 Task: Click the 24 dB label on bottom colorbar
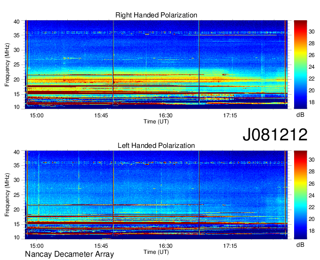pyautogui.click(x=312, y=195)
